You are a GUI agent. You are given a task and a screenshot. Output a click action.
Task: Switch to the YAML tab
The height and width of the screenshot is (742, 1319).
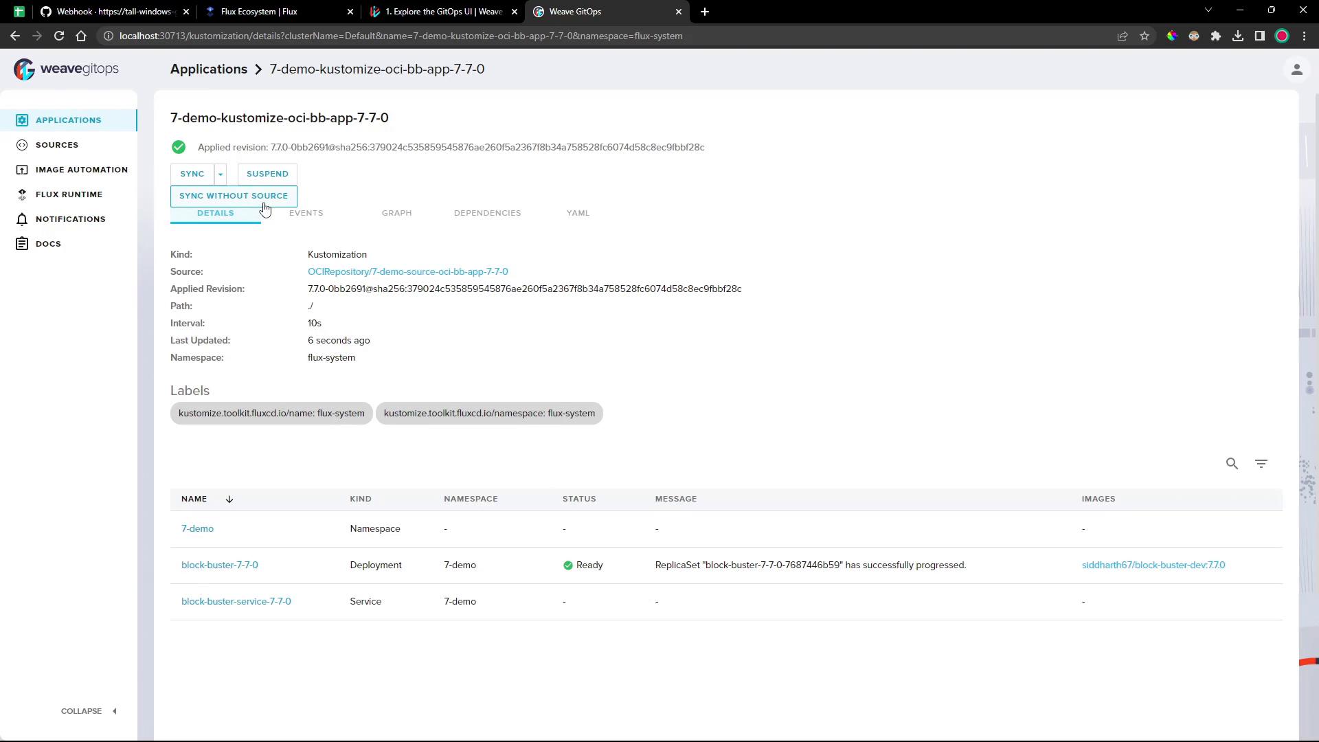tap(578, 213)
